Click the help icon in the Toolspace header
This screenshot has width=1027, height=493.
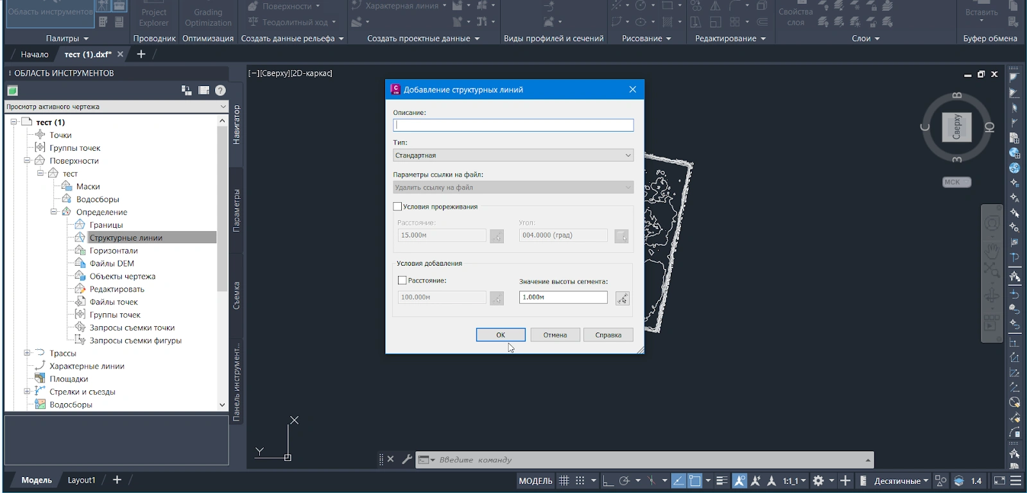[220, 91]
